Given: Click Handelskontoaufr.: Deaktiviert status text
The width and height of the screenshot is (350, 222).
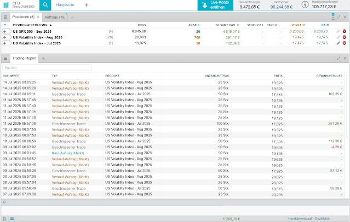Looking at the screenshot, I should [309, 219].
